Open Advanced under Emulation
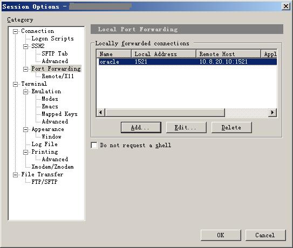The height and width of the screenshot is (248, 293). (55, 121)
